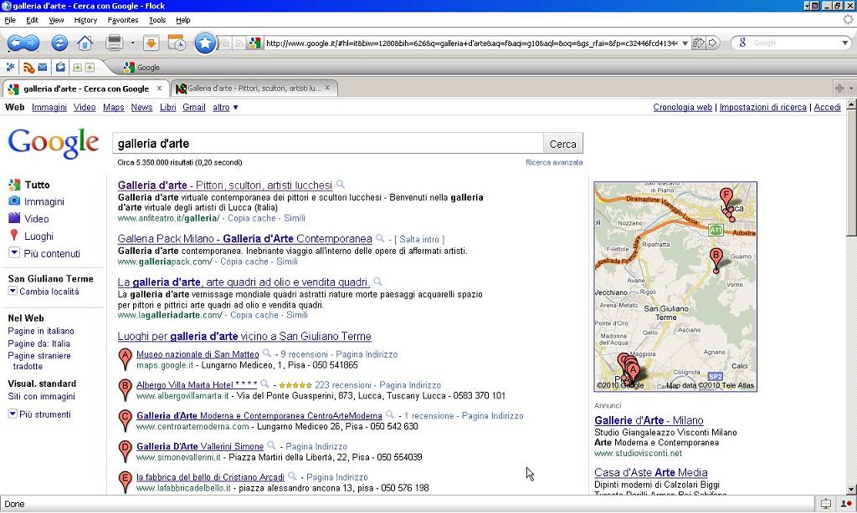Expand 'Più contenuti' in left sidebar
Image resolution: width=857 pixels, height=513 pixels.
tap(44, 253)
